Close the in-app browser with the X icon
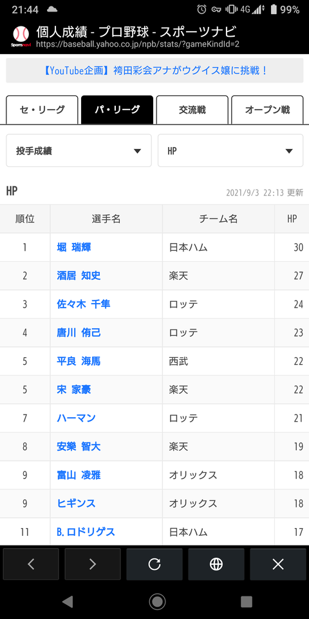The width and height of the screenshot is (309, 619). click(278, 564)
